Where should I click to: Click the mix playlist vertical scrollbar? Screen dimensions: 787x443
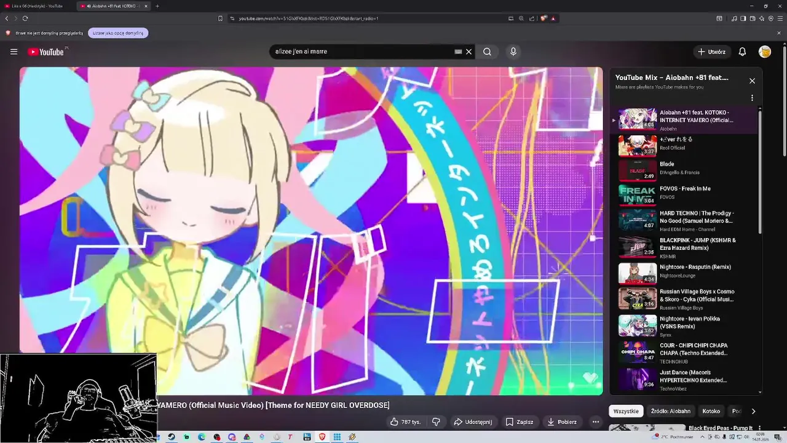(x=761, y=172)
